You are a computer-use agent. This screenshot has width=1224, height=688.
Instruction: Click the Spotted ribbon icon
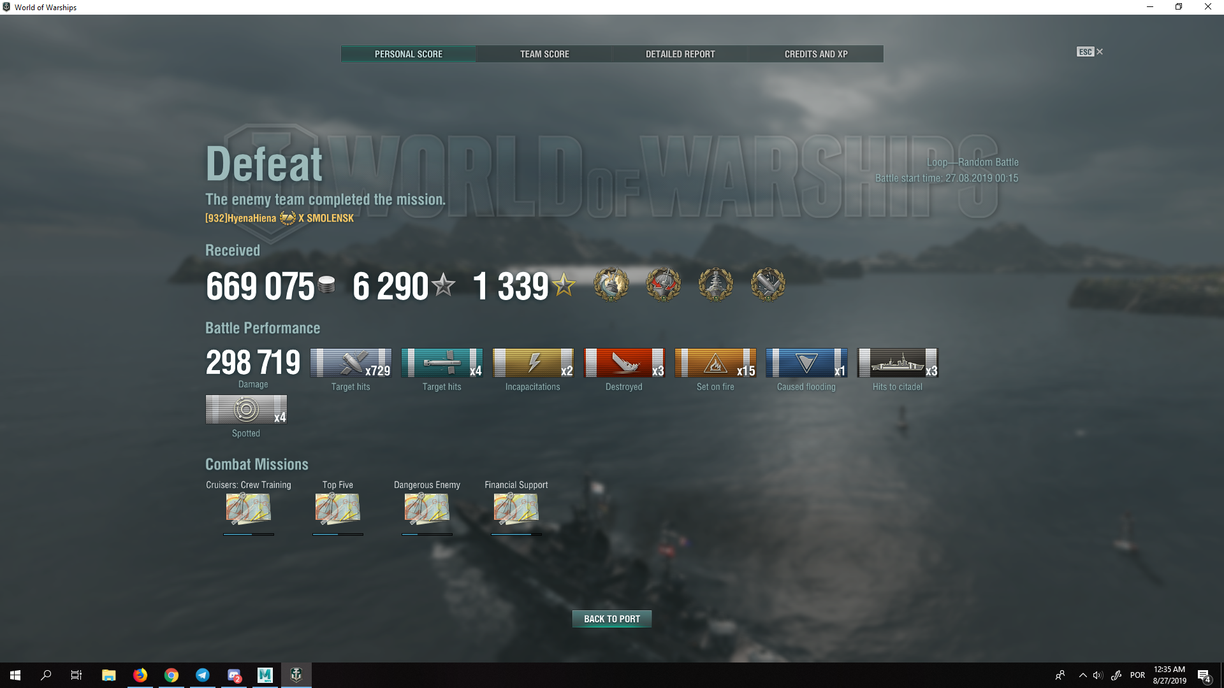tap(246, 409)
